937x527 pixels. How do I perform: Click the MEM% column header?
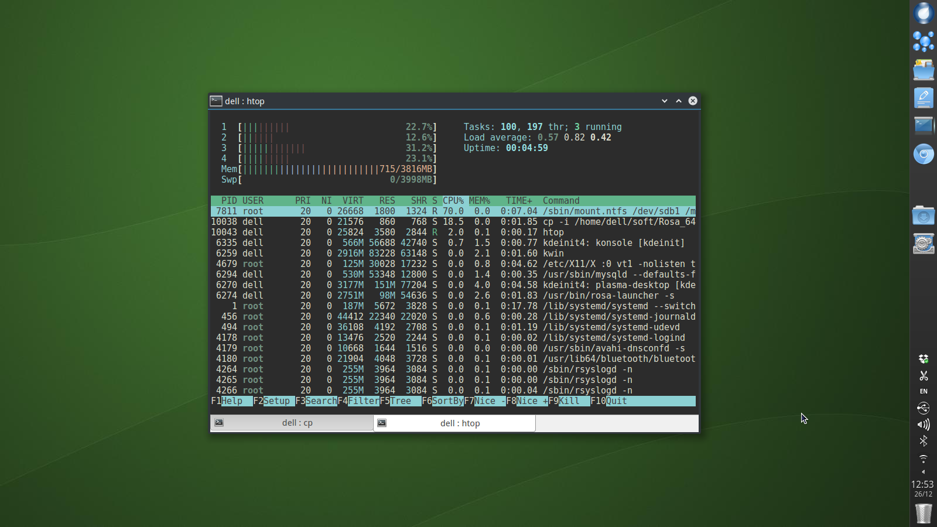[480, 201]
